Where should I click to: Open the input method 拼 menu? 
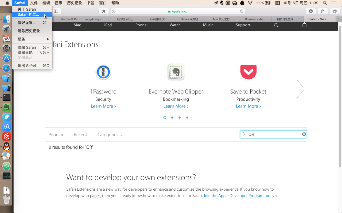(x=278, y=3)
